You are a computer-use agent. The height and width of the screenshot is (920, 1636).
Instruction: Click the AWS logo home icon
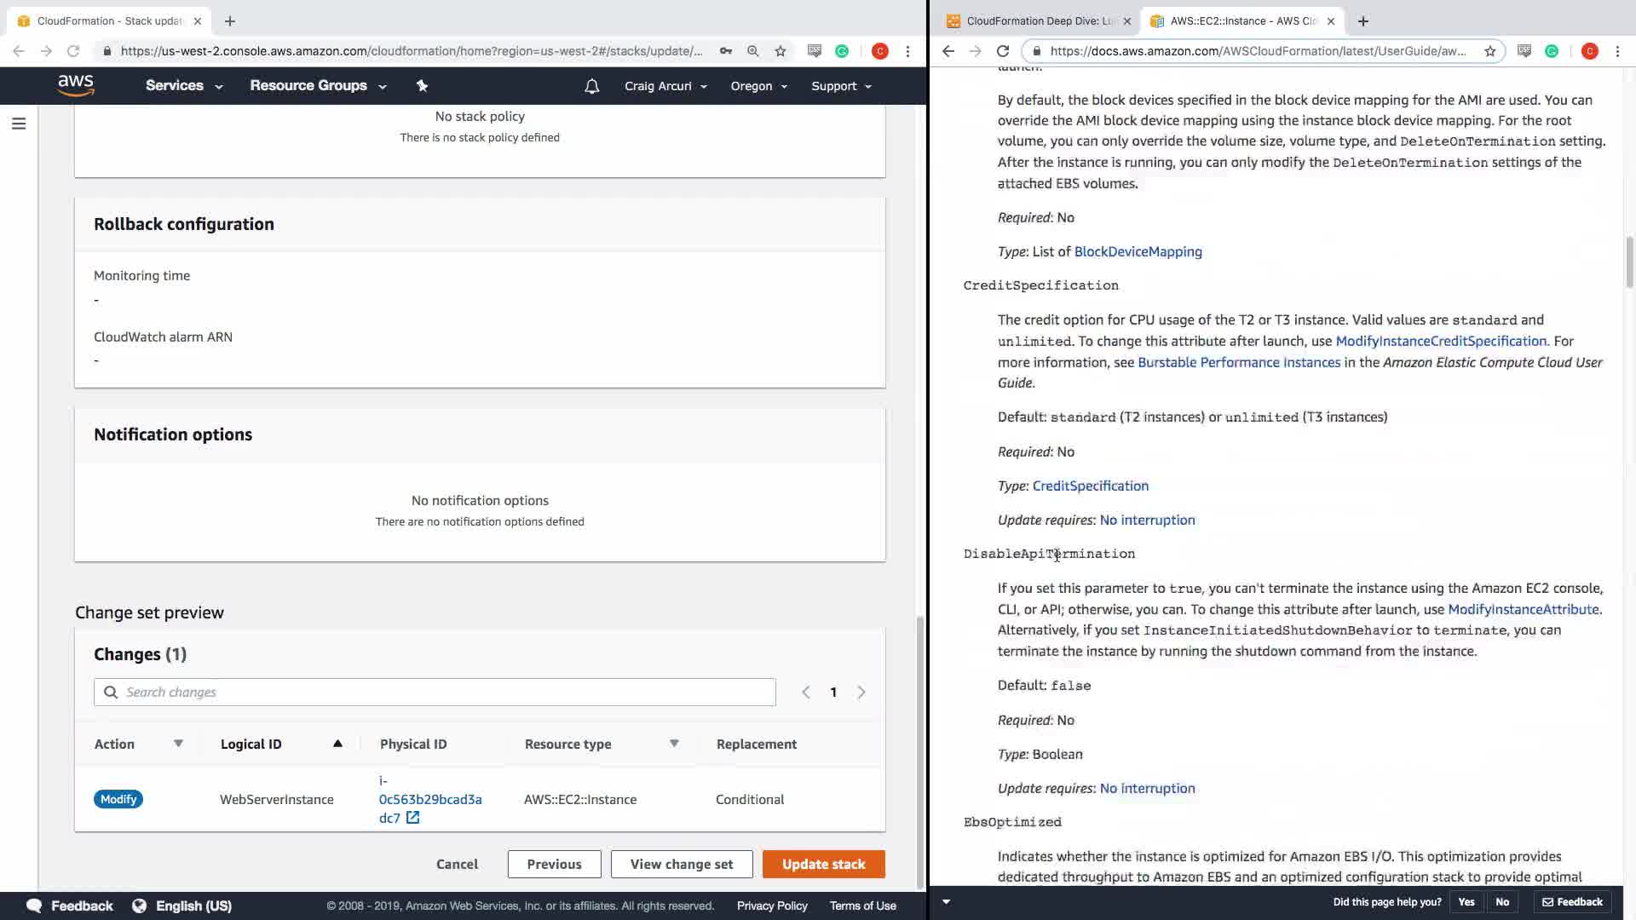tap(76, 85)
